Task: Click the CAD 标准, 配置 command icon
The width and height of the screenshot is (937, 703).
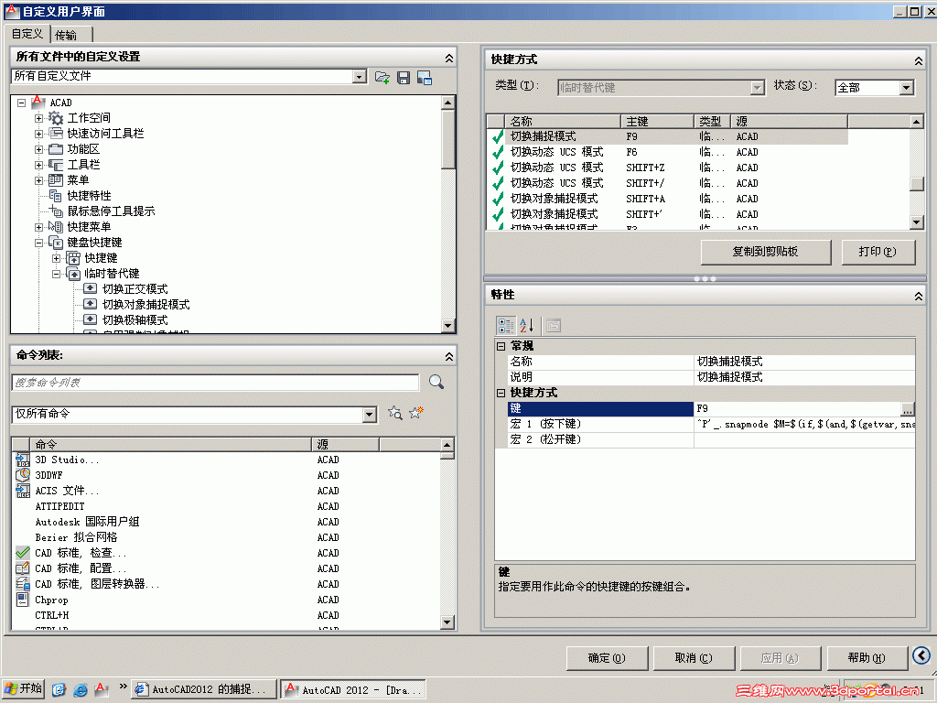Action: click(x=23, y=568)
